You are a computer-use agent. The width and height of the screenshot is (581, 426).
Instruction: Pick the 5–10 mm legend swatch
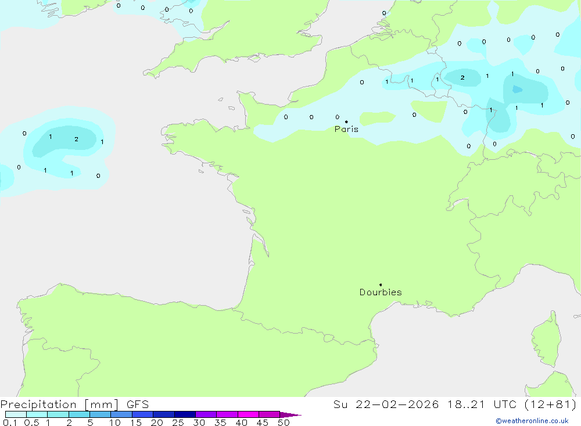coord(101,414)
